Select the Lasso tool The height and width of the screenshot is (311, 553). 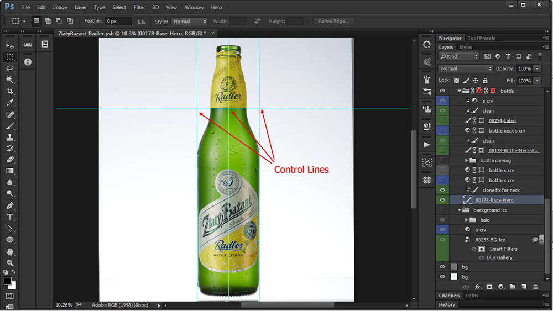coord(10,68)
